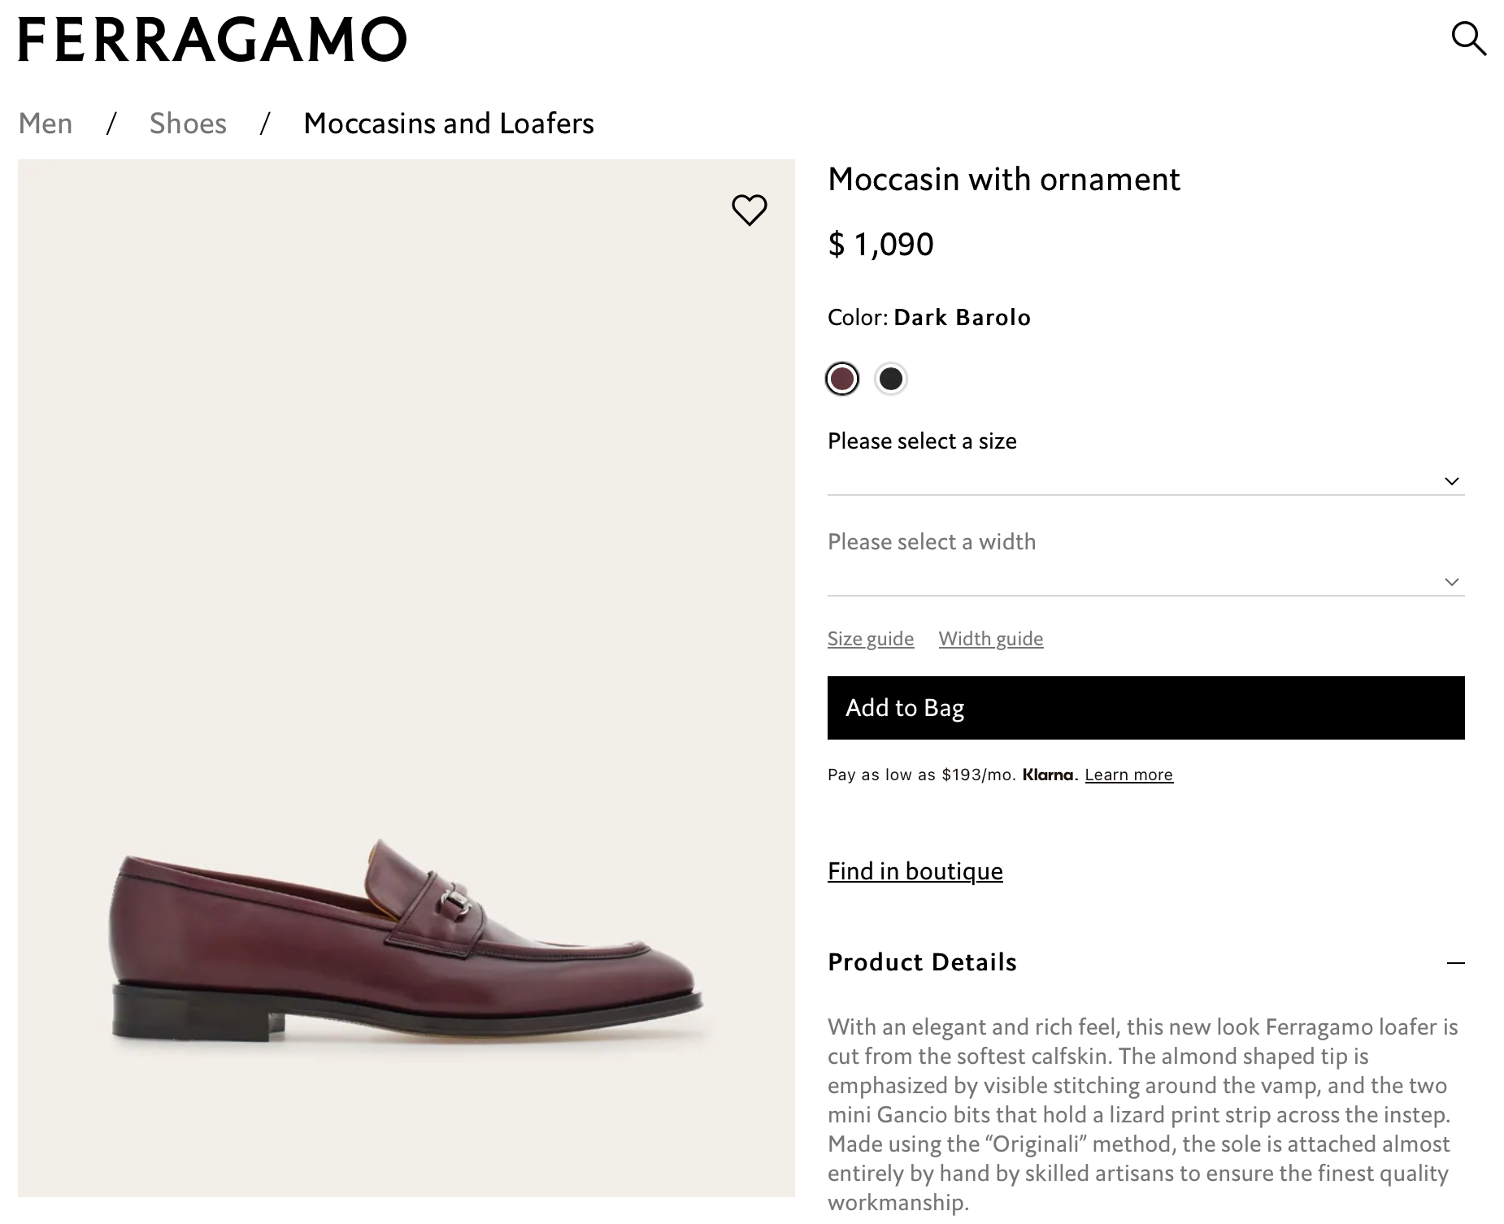Click the Klarna payment logo
Screen dimensions: 1504x1224
(x=1049, y=775)
